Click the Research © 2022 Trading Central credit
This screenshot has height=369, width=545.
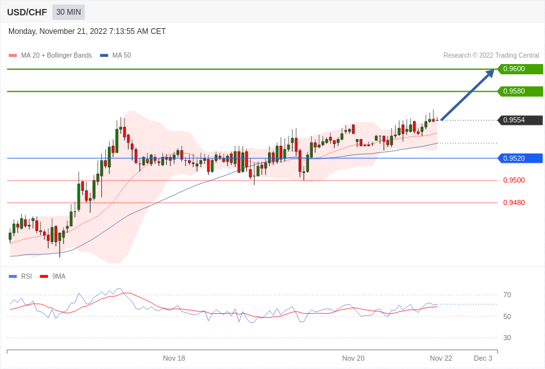tap(491, 56)
